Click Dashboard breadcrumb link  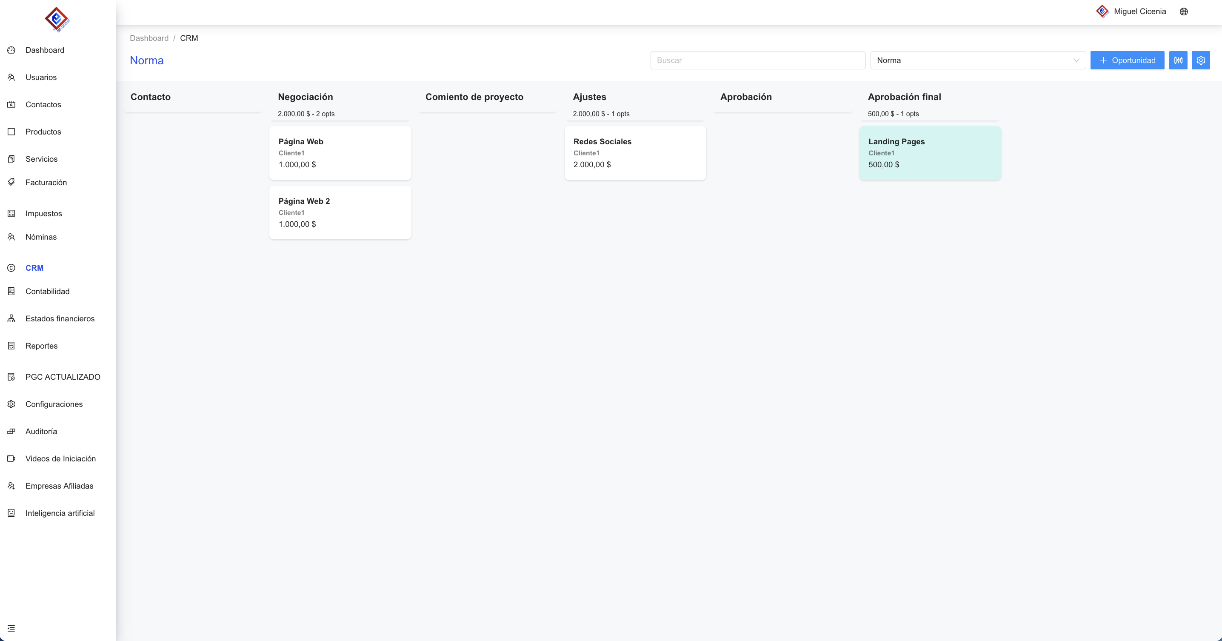(149, 38)
